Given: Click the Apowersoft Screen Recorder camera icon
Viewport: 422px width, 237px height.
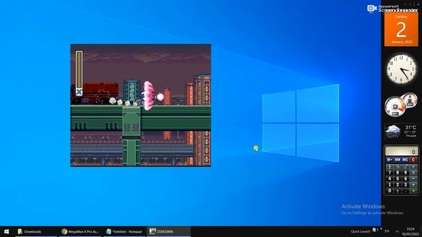Looking at the screenshot, I should click(372, 9).
